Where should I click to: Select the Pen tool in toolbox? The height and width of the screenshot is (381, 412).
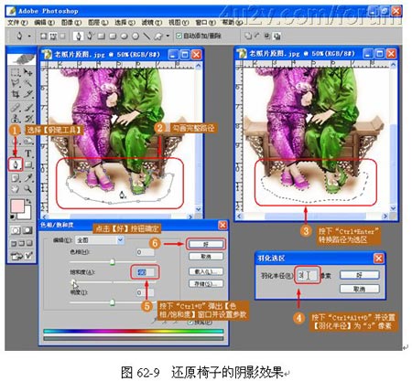coord(16,164)
